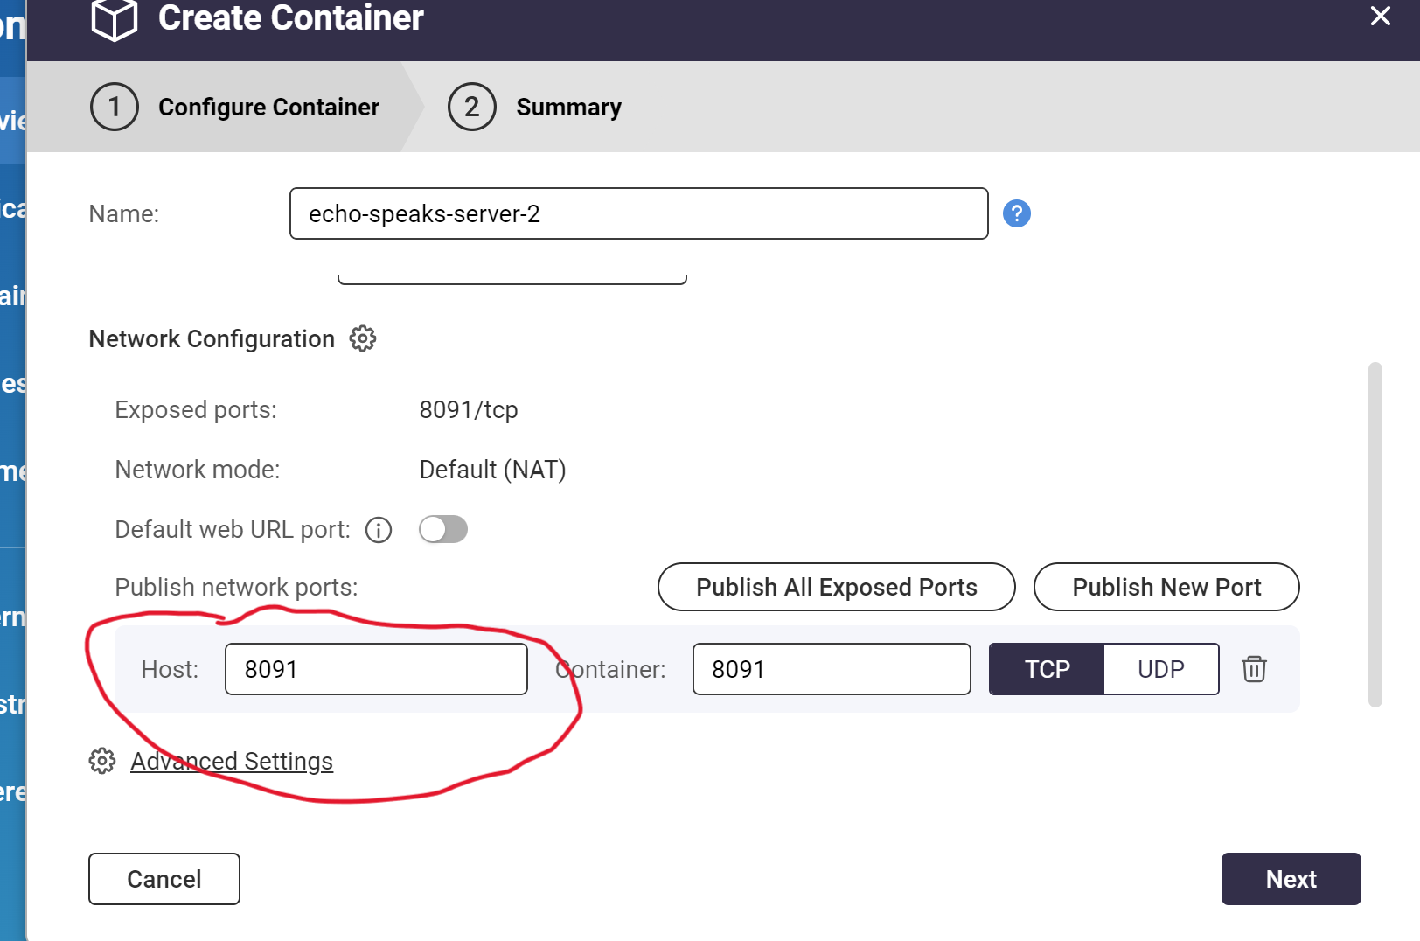1420x941 pixels.
Task: Close the Create Container dialog
Action: [x=1380, y=16]
